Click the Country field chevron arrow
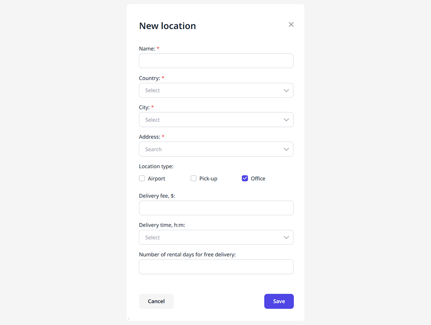The height and width of the screenshot is (325, 431). tap(286, 90)
